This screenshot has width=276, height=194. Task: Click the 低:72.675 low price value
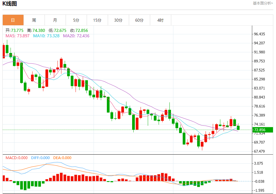pos(57,30)
